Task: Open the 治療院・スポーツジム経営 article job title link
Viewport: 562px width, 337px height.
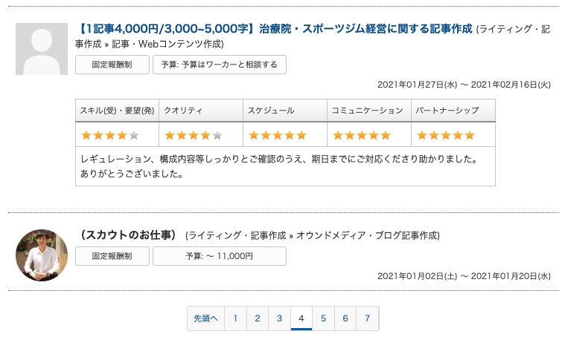Action: click(x=275, y=29)
